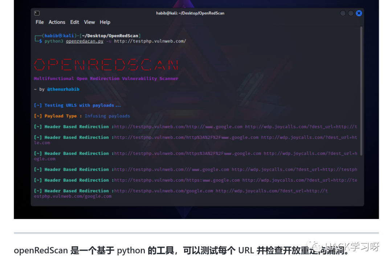Viewport: 392px width, 264px height.
Task: Click 'Multifunctional Open Redirection Vulnerability Scanner' subtitle
Action: [106, 78]
